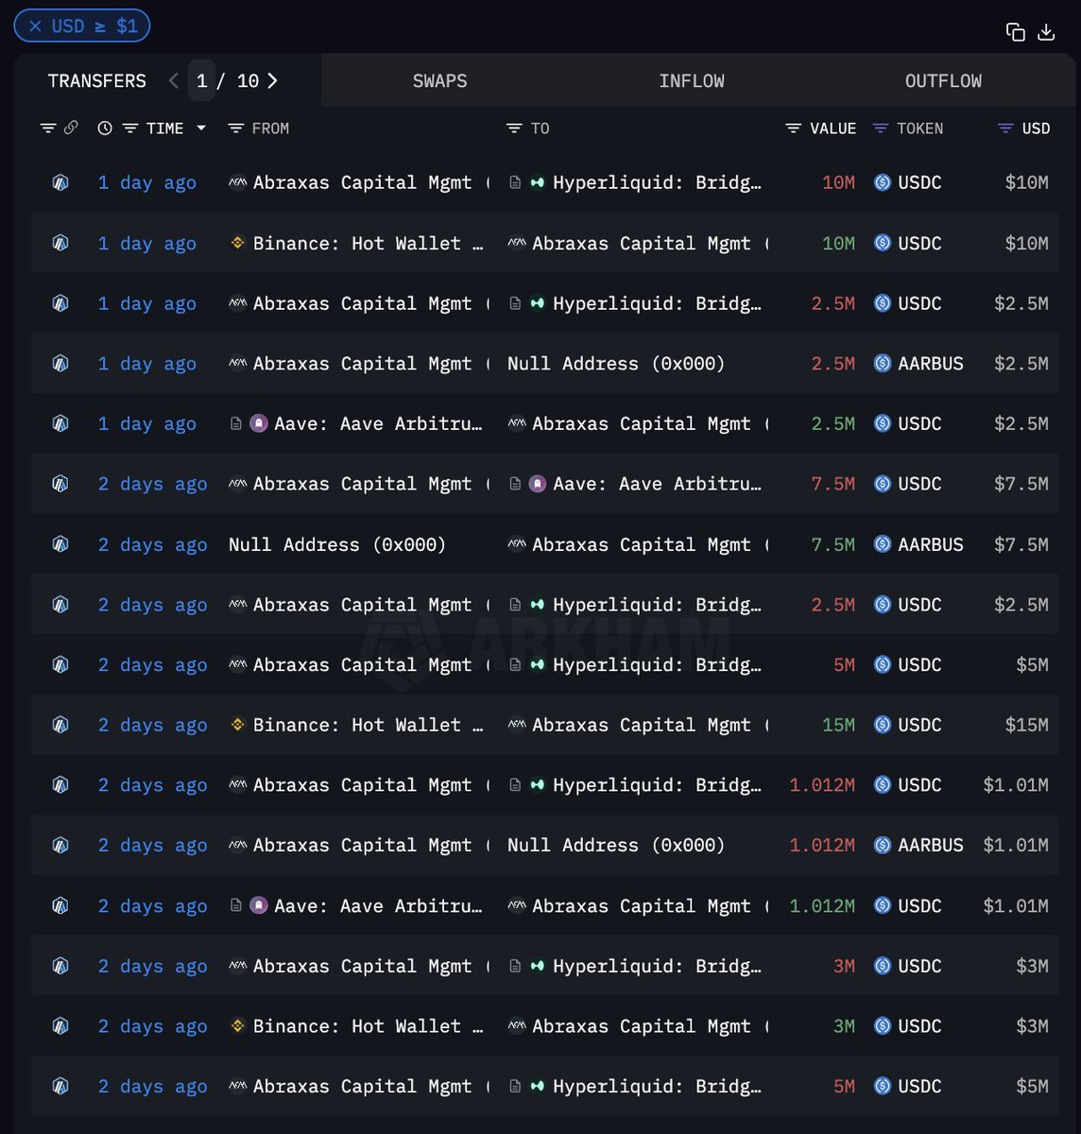
Task: Copy the transfers table with copy icon
Action: tap(1016, 32)
